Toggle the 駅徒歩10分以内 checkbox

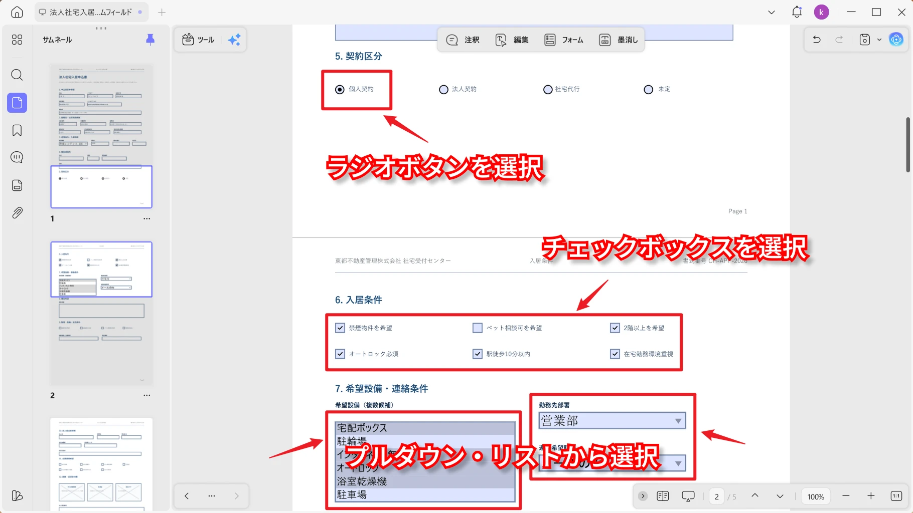pos(478,354)
